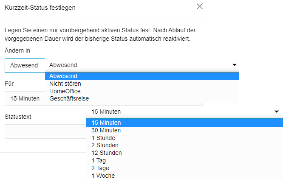The width and height of the screenshot is (283, 179).
Task: Pick HomeOffice from the status list
Action: click(142, 91)
